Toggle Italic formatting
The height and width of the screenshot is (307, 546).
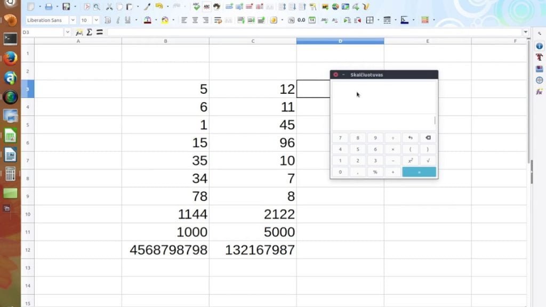118,20
